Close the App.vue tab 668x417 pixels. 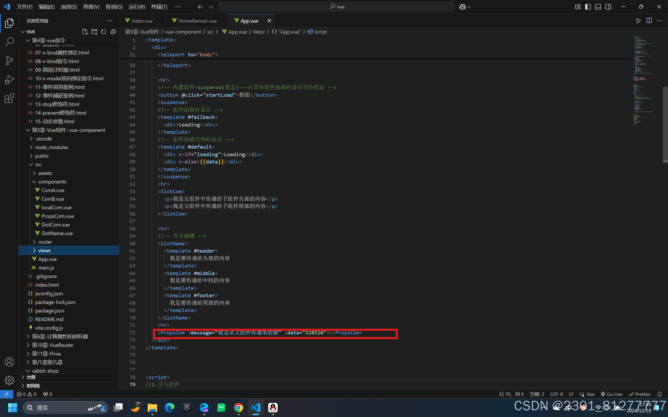269,21
